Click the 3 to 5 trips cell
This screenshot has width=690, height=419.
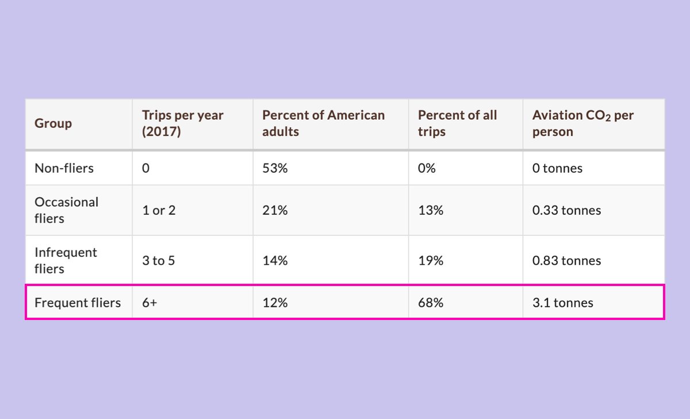tap(159, 260)
